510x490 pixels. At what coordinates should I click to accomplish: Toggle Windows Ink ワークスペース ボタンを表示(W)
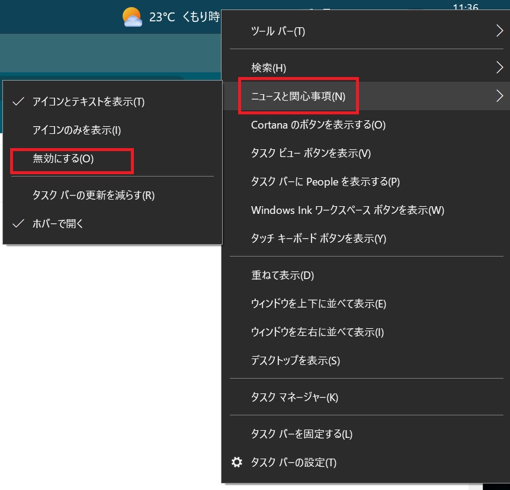point(366,210)
